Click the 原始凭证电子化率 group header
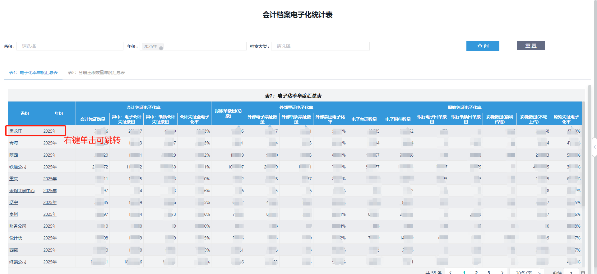Screen dimensions: 597x274 (x=465, y=107)
